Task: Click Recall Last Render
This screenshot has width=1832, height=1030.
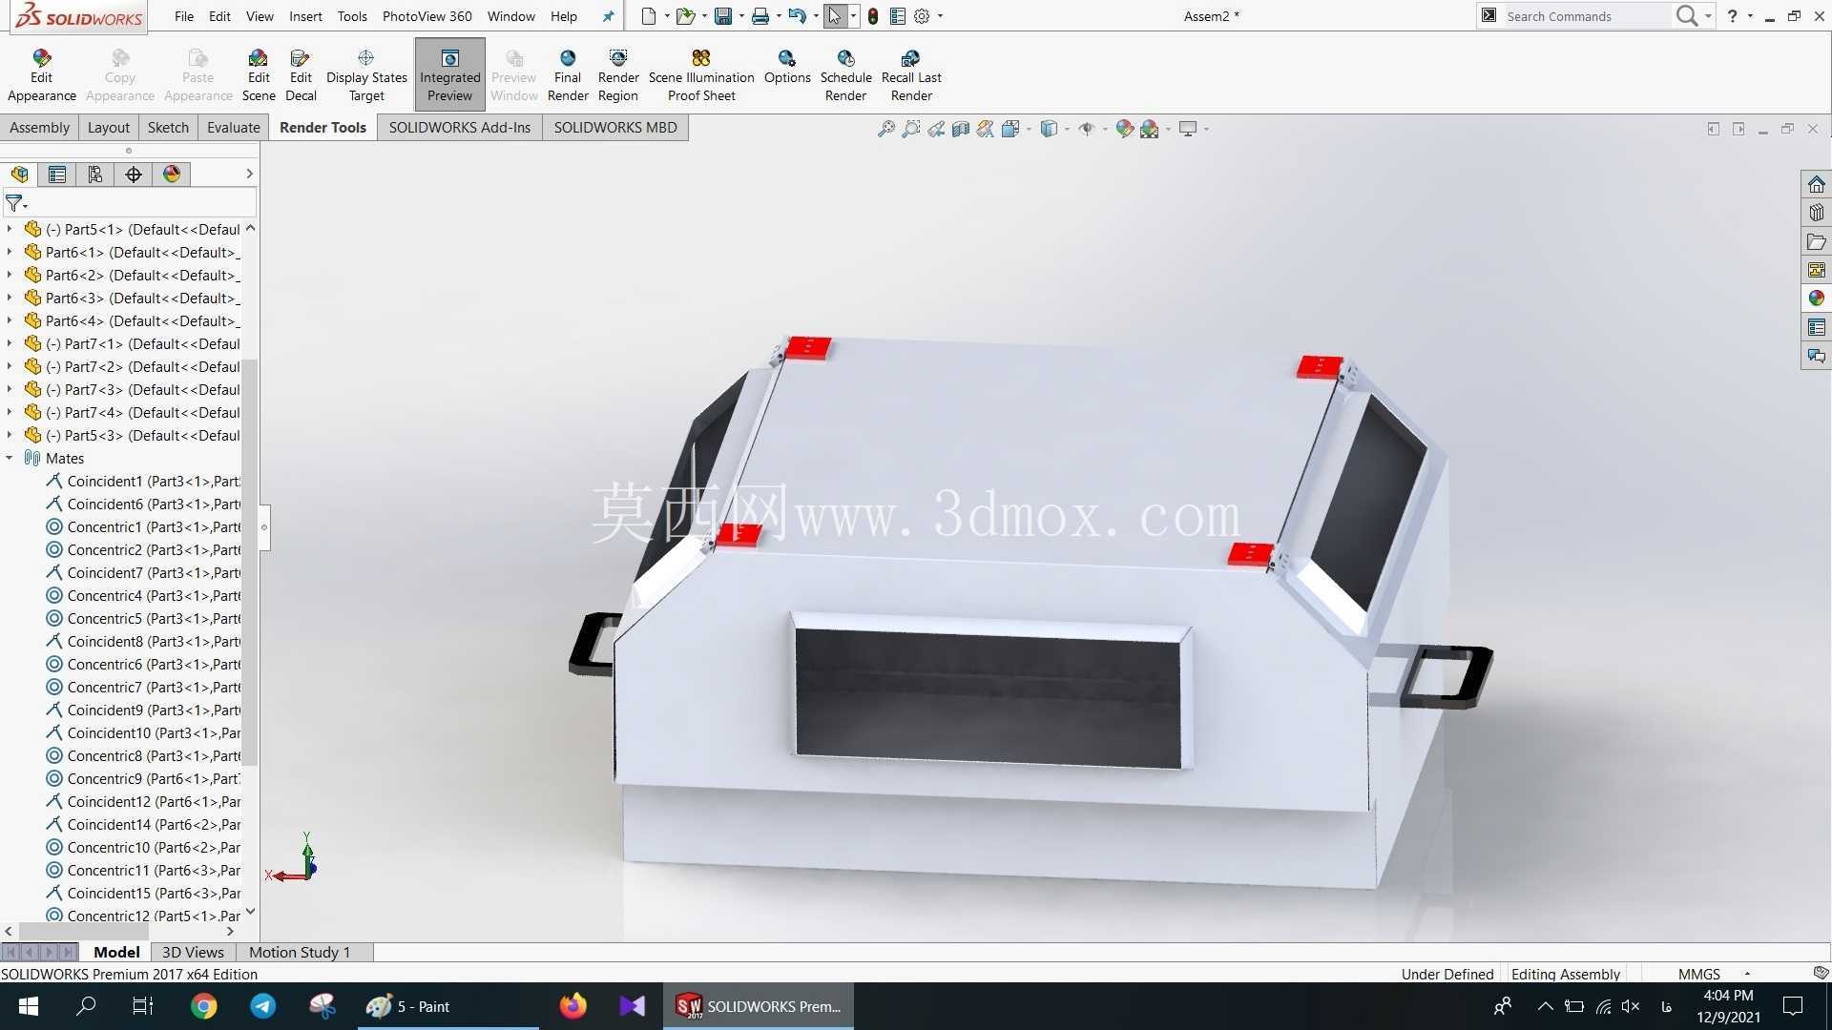Action: [x=911, y=74]
